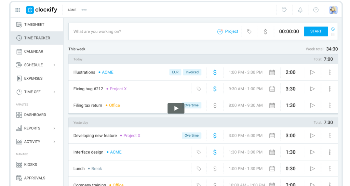Open calendar date picker for Interface design

click(272, 152)
